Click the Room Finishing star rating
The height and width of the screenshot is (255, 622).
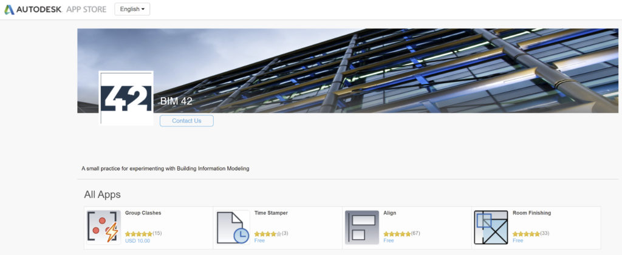[x=526, y=234]
